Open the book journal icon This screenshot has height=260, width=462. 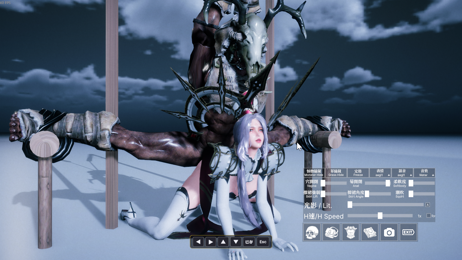(370, 232)
